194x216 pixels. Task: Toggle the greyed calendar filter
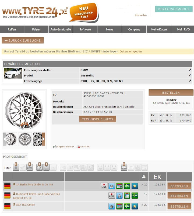click(x=144, y=167)
